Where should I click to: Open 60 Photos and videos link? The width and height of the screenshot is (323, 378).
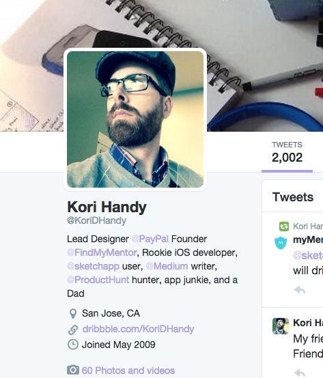(128, 370)
